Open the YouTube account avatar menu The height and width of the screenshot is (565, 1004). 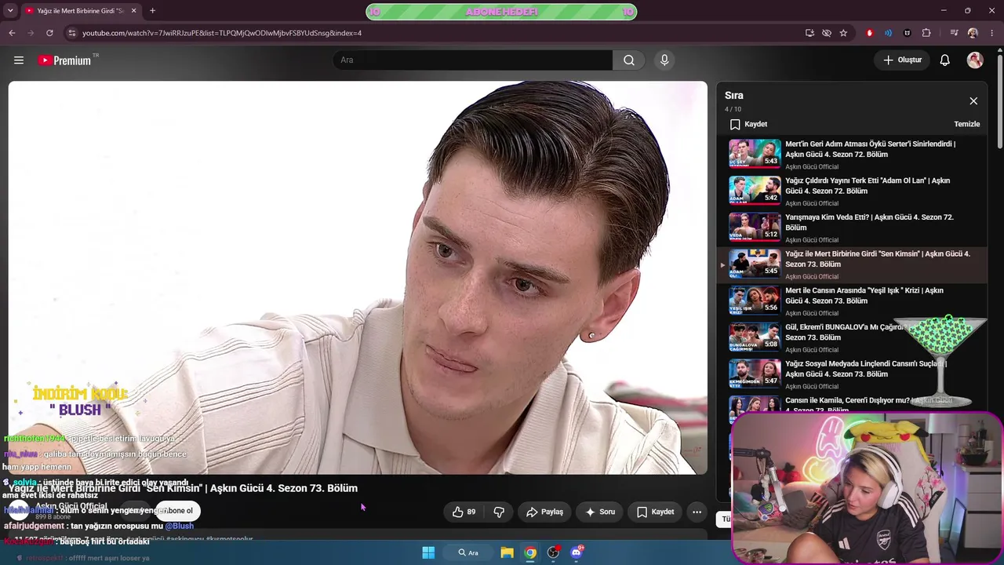coord(975,60)
